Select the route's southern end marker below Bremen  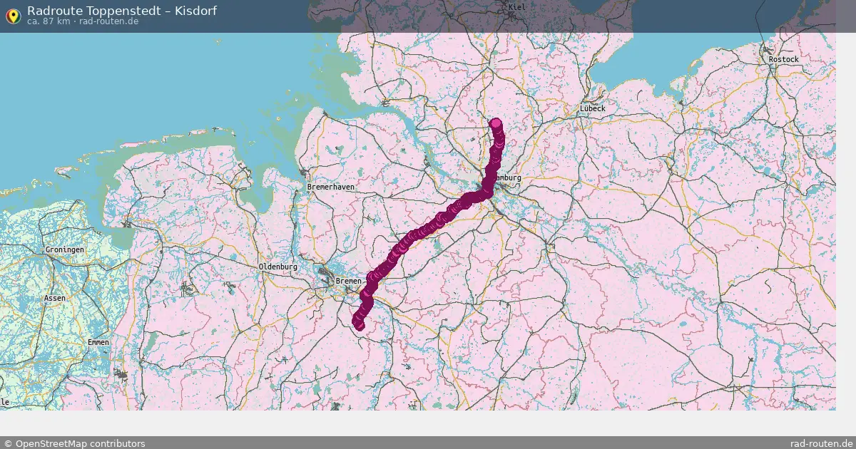(359, 325)
